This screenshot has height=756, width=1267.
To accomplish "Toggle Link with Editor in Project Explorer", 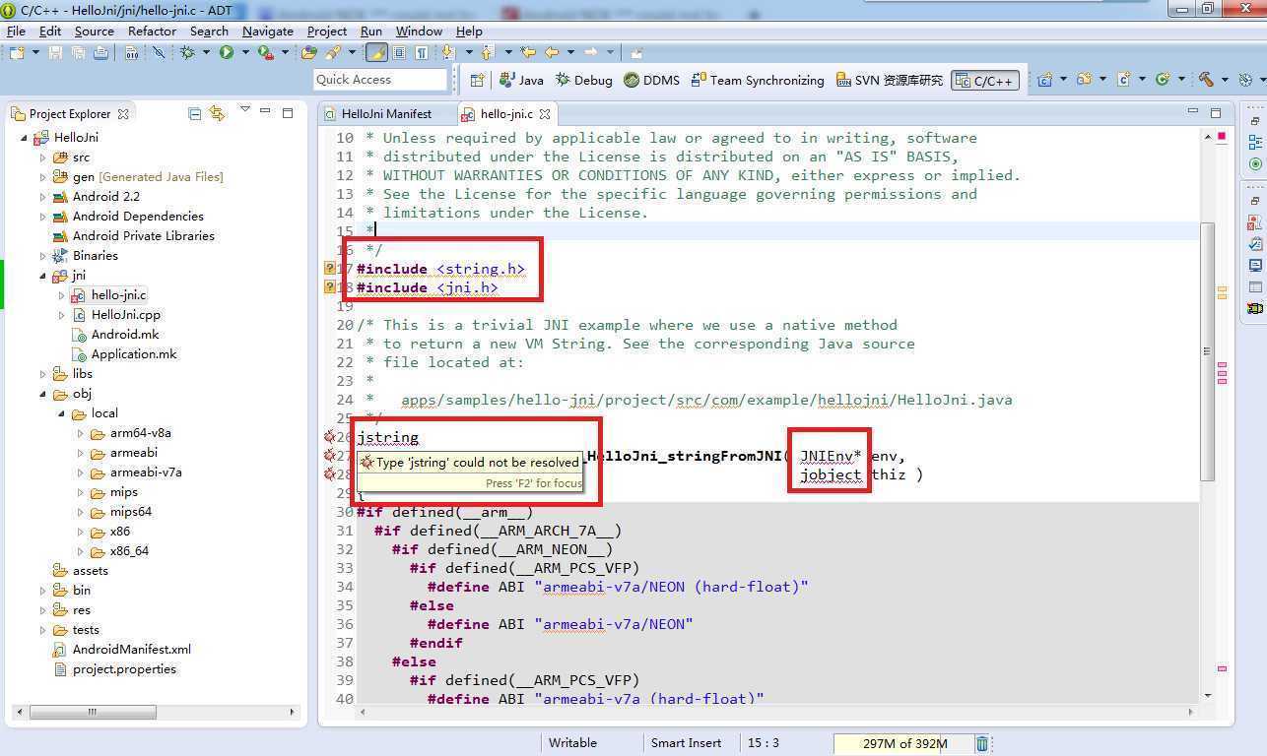I will pyautogui.click(x=217, y=113).
